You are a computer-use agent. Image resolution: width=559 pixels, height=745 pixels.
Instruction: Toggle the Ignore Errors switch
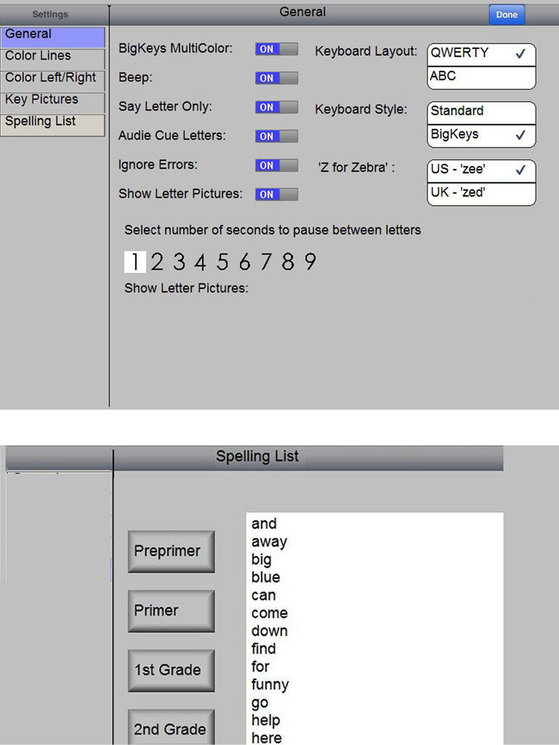277,165
